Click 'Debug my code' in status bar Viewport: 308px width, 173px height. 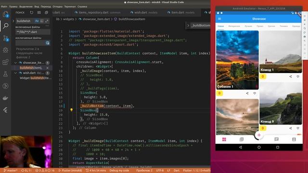coord(119,171)
